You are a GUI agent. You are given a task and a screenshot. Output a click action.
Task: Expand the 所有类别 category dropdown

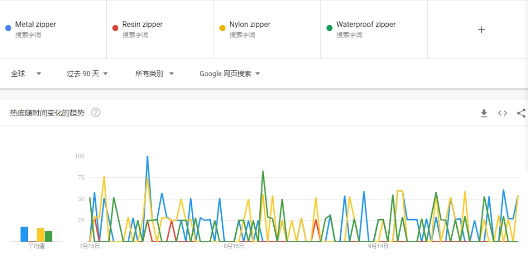154,74
